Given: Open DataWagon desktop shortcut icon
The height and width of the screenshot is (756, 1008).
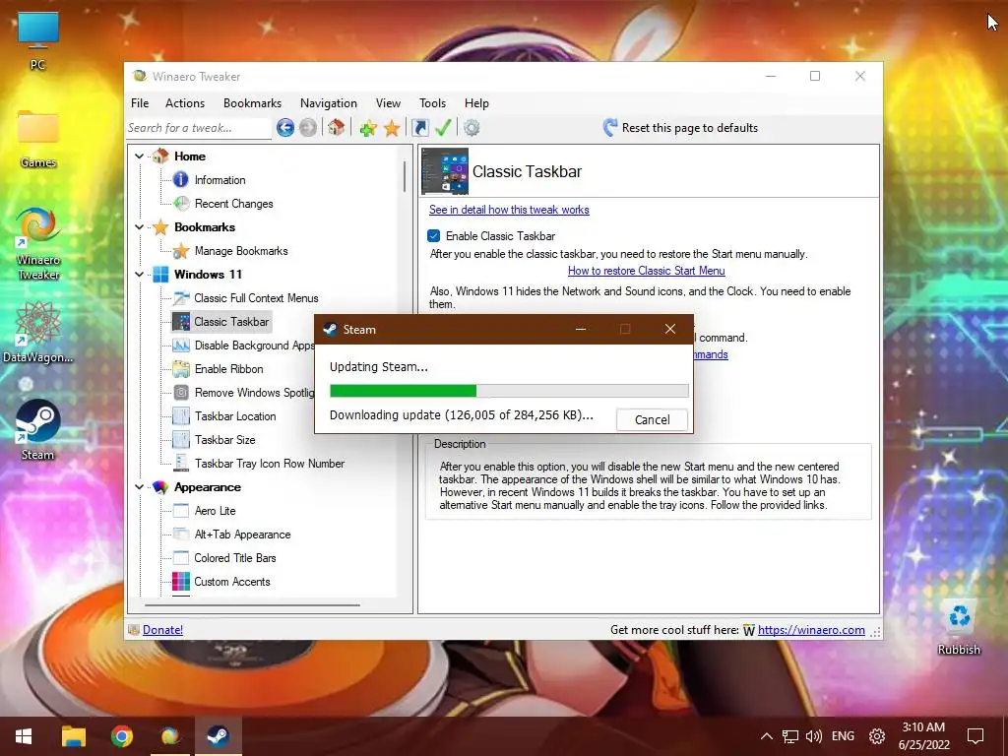Looking at the screenshot, I should tap(38, 332).
